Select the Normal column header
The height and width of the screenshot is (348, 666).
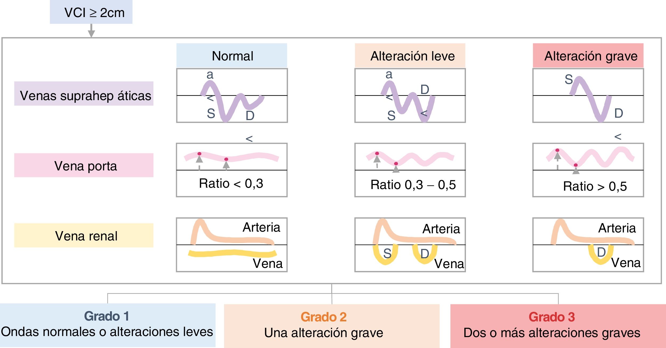pos(232,56)
